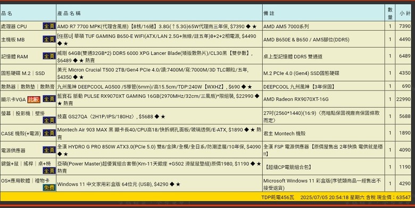Open 全頁 button in 處理器 CPU row
The width and height of the screenshot is (415, 208).
[x=49, y=26]
